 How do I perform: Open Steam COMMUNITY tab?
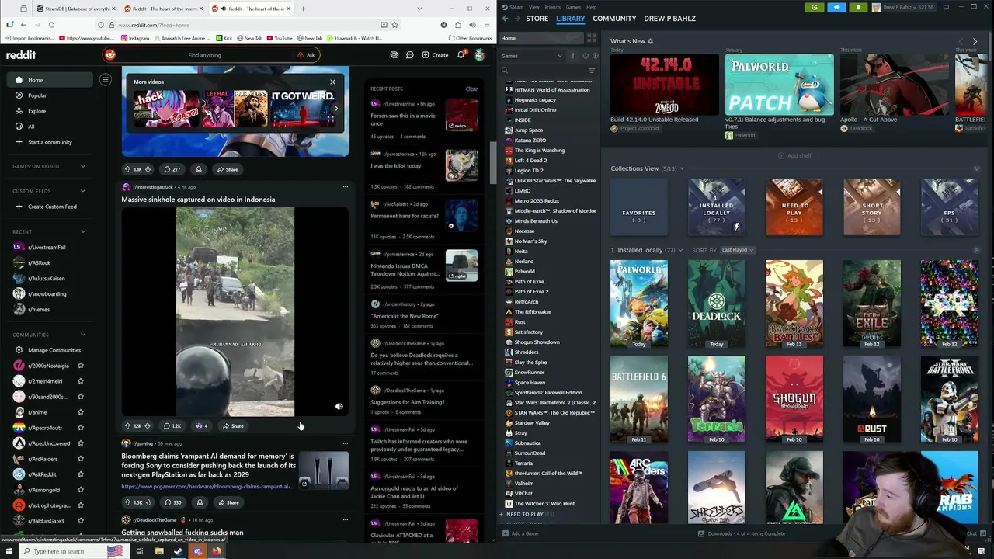pos(614,19)
